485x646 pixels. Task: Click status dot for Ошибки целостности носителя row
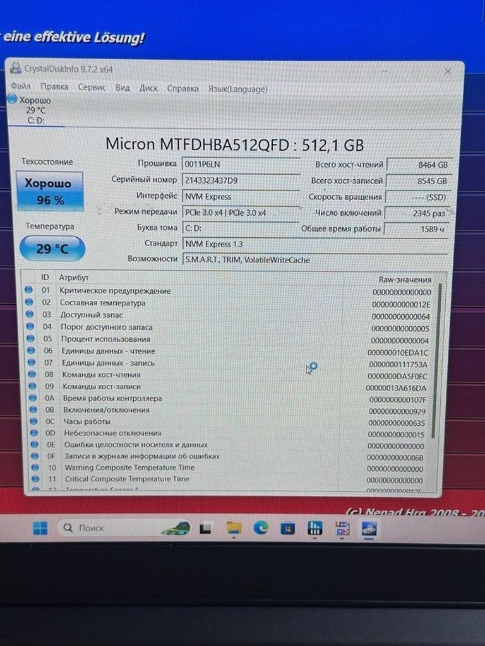pyautogui.click(x=34, y=444)
